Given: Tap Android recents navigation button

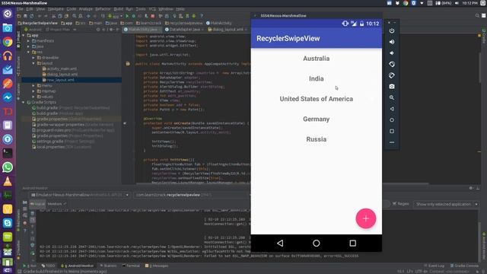Looking at the screenshot, I should click(x=352, y=243).
